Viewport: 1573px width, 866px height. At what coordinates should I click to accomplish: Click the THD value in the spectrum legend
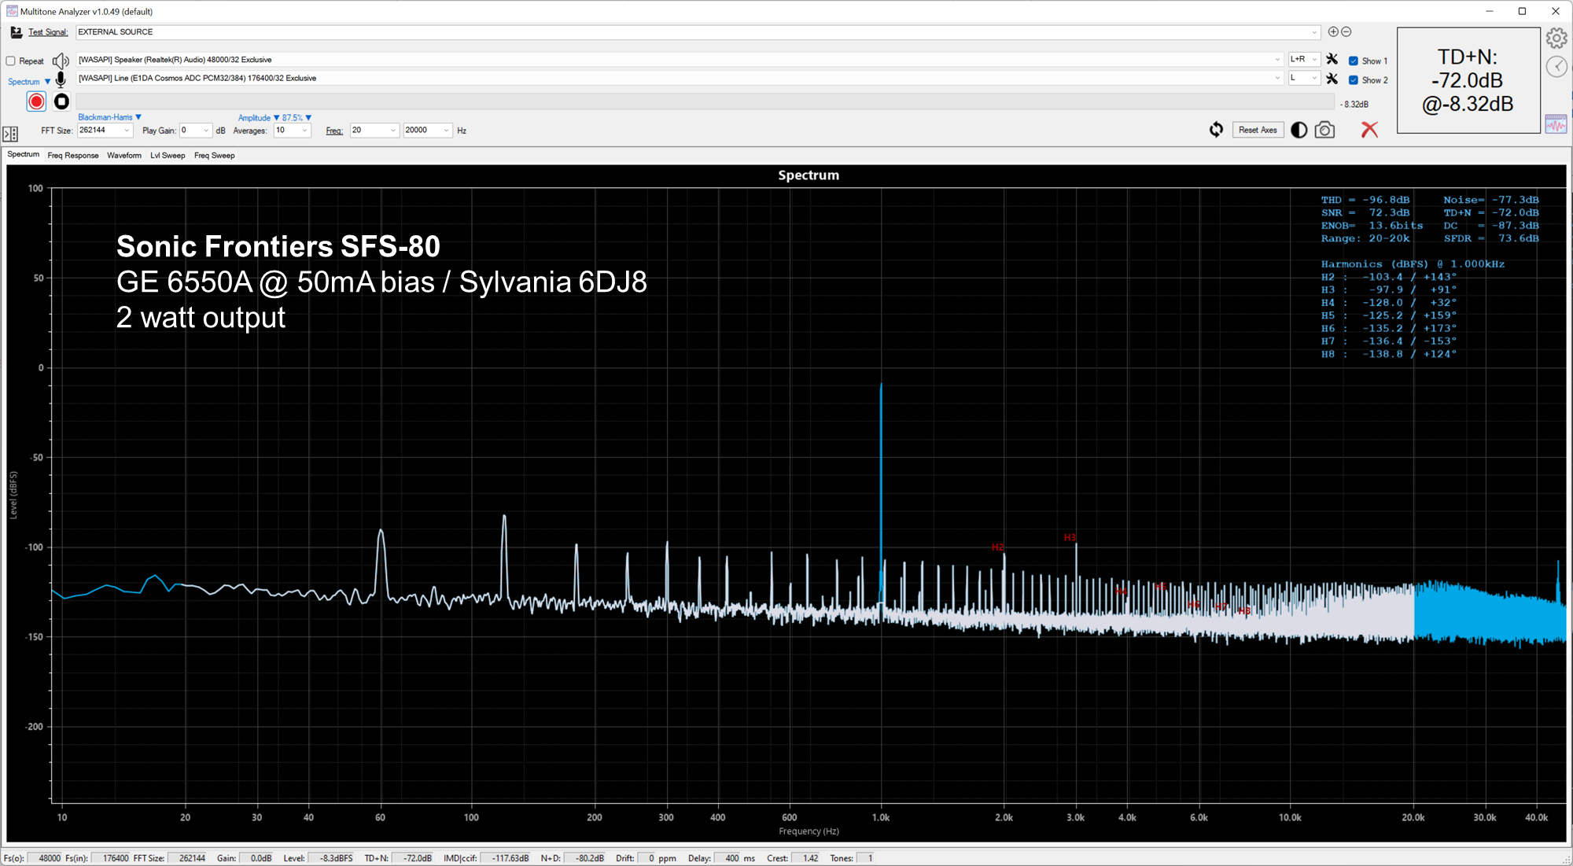click(1386, 200)
